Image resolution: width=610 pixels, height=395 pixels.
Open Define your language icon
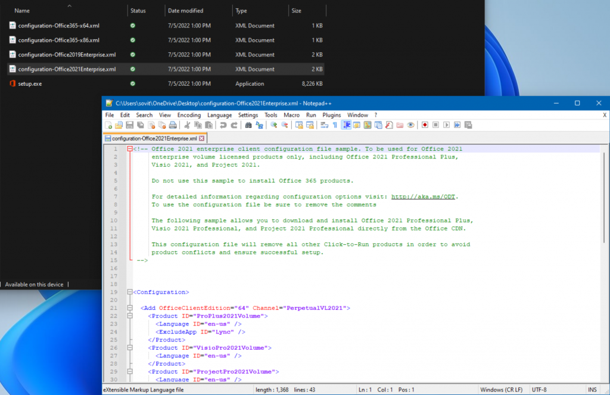click(x=357, y=125)
